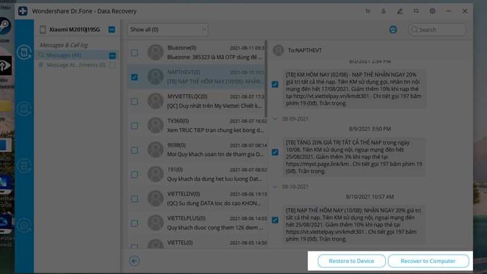Click Bluezone contact avatar

[x=155, y=52]
